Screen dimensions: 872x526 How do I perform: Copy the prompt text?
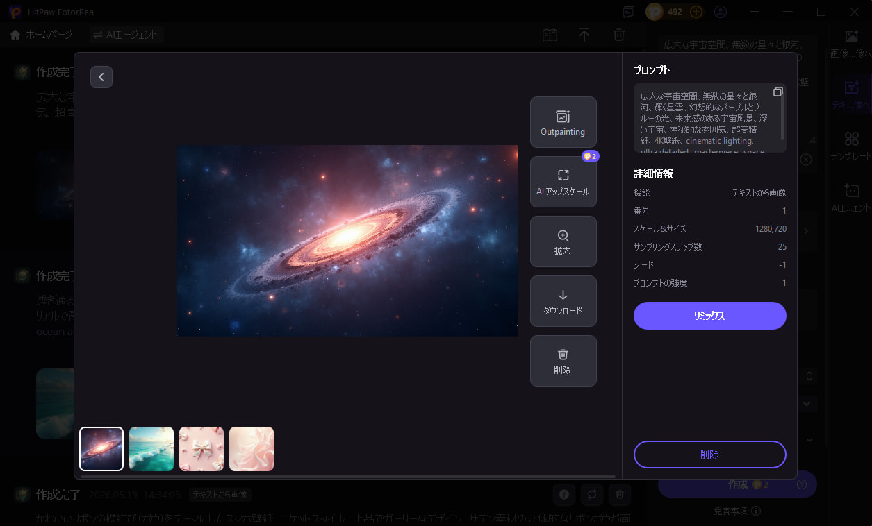click(x=778, y=92)
